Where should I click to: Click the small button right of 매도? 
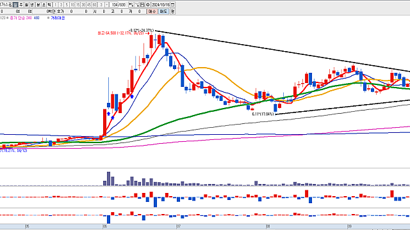(172, 11)
